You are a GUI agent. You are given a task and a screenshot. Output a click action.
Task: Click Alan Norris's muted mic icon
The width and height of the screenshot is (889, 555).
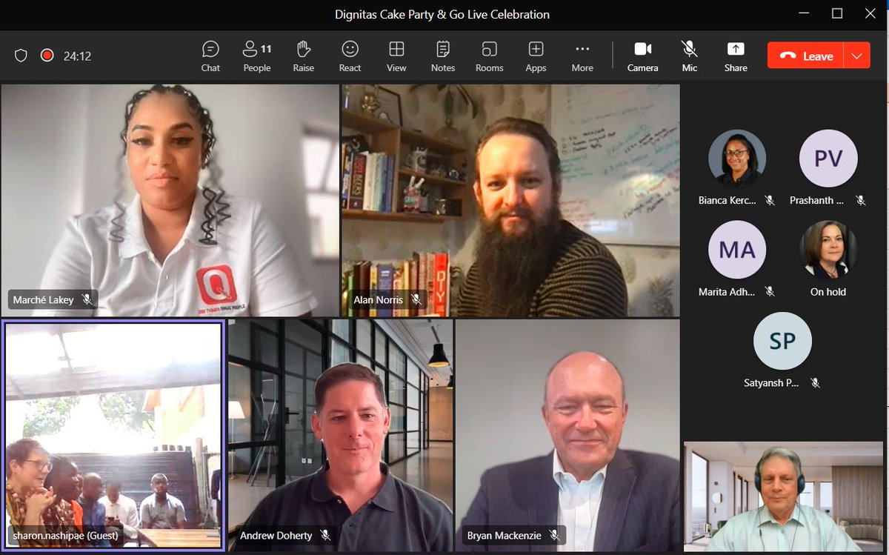tap(416, 300)
